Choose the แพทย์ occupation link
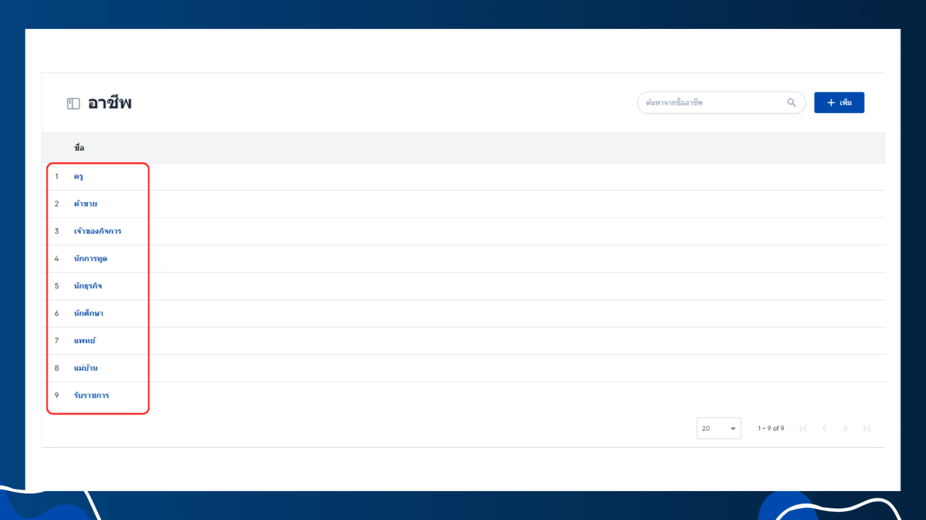Screen dimensions: 926x520 tap(85, 340)
